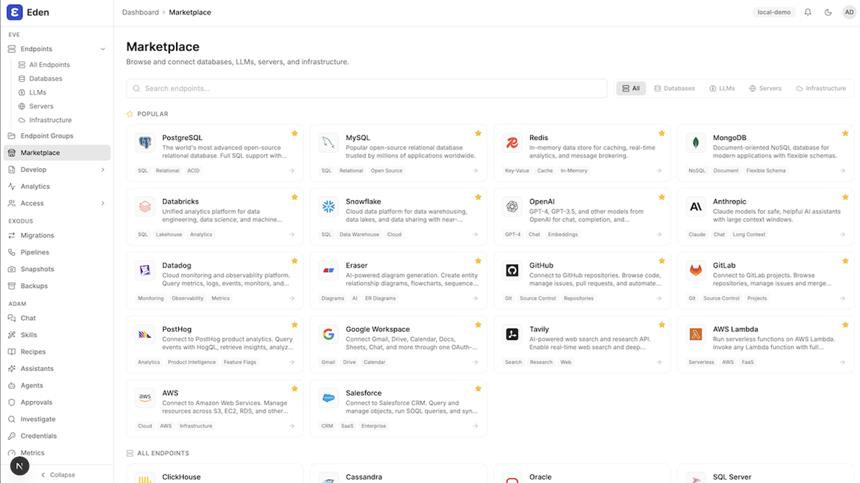Open Chat in sidebar
This screenshot has height=483, width=860.
coord(57,318)
